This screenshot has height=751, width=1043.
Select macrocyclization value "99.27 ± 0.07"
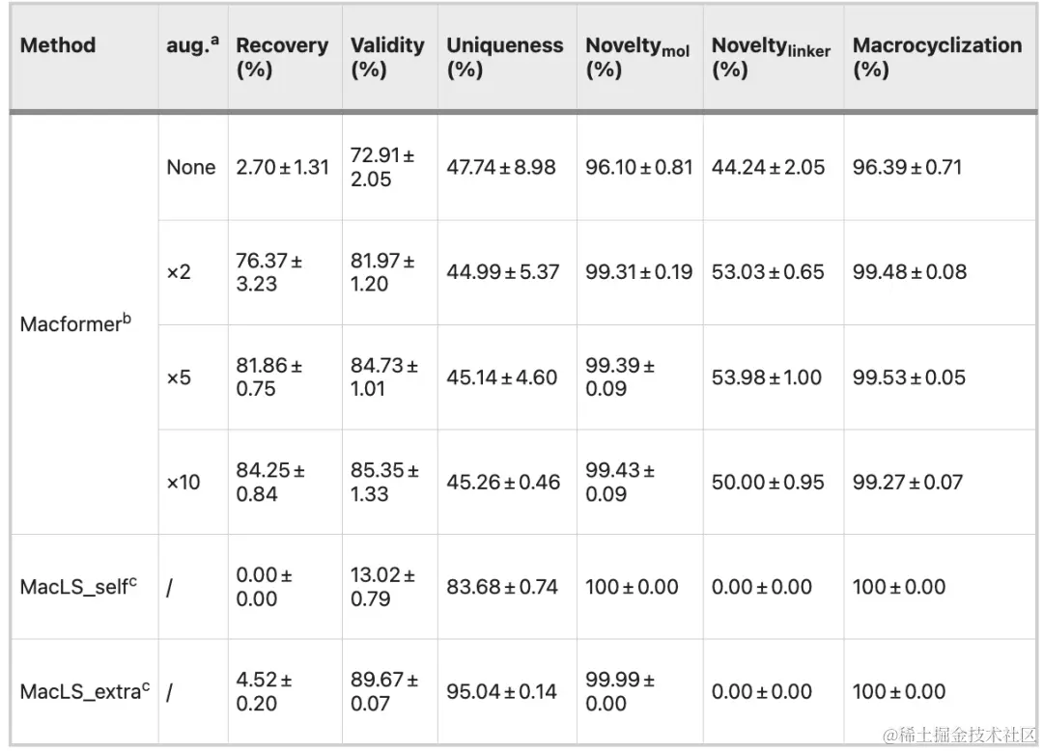(x=907, y=482)
